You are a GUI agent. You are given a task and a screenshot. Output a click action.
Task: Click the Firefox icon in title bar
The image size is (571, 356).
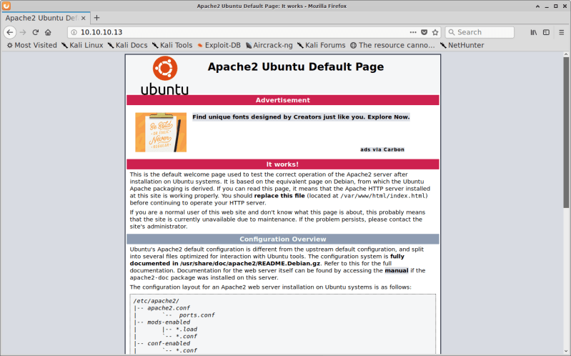tap(6, 6)
